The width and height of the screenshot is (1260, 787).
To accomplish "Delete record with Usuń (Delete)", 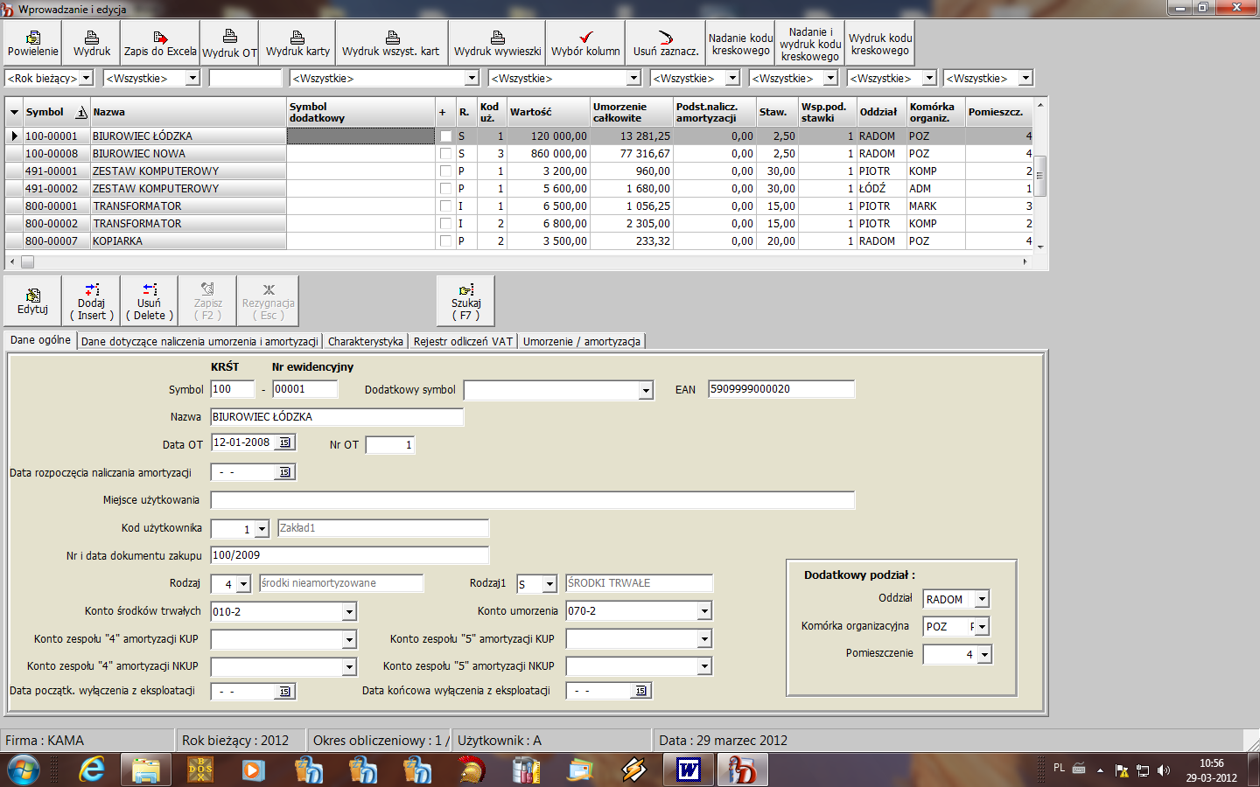I will coord(150,302).
